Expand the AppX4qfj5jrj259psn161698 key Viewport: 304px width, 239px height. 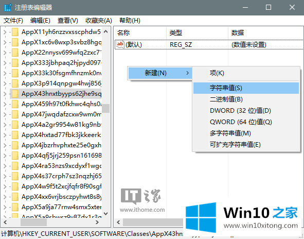tap(5, 156)
